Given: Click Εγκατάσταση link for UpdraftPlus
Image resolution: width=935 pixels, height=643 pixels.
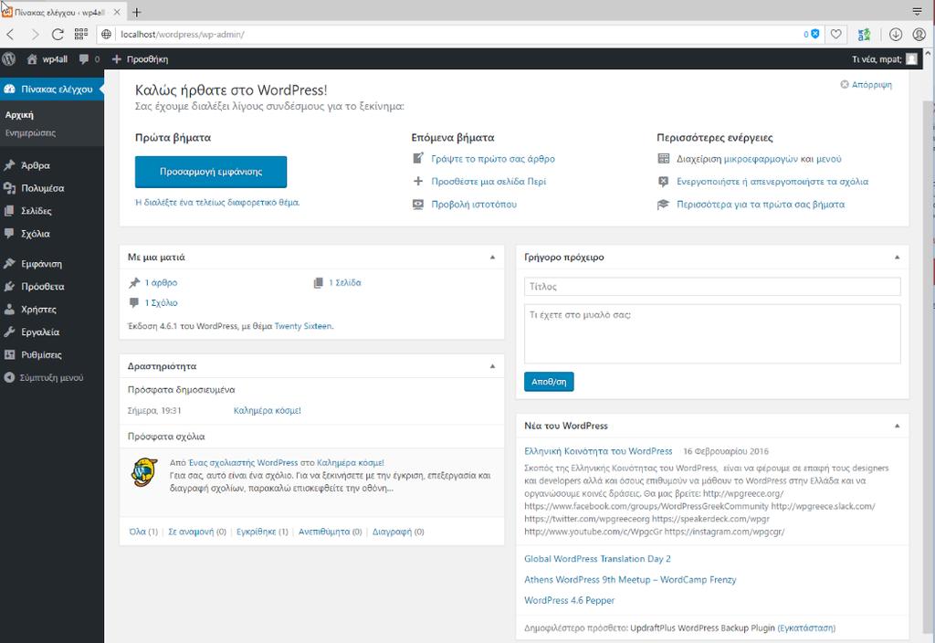Looking at the screenshot, I should point(807,628).
